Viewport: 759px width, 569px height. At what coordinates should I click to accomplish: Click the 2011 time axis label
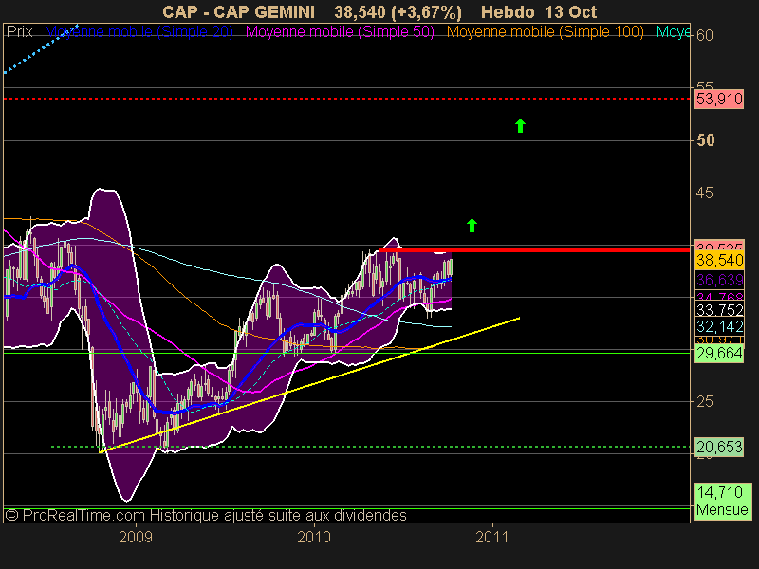pyautogui.click(x=492, y=537)
